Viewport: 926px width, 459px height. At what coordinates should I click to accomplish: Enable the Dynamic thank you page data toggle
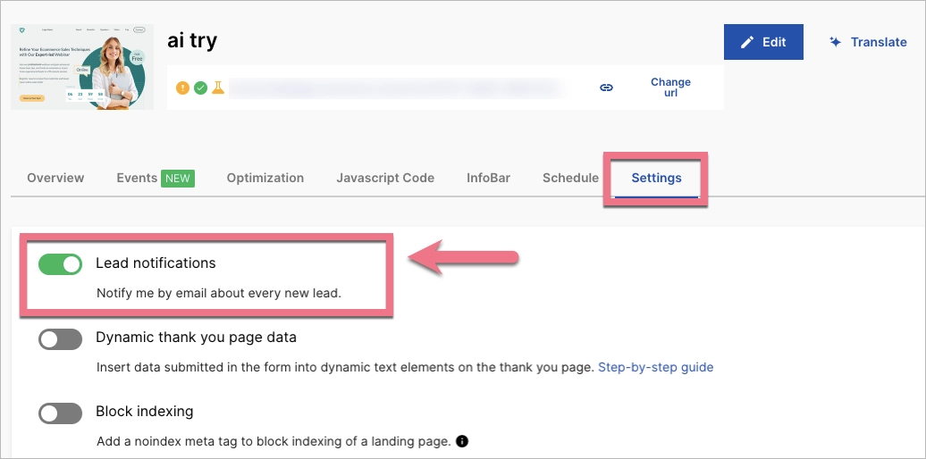[60, 338]
